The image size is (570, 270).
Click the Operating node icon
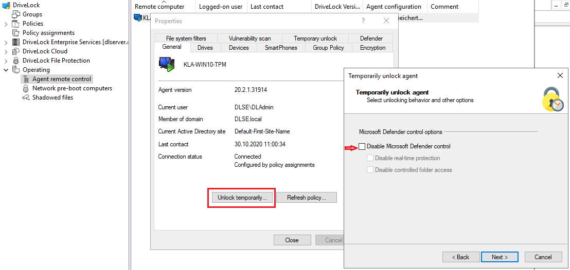click(x=15, y=70)
